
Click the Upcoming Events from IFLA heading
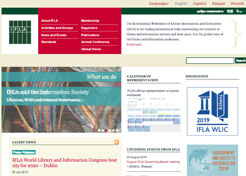tap(153, 149)
